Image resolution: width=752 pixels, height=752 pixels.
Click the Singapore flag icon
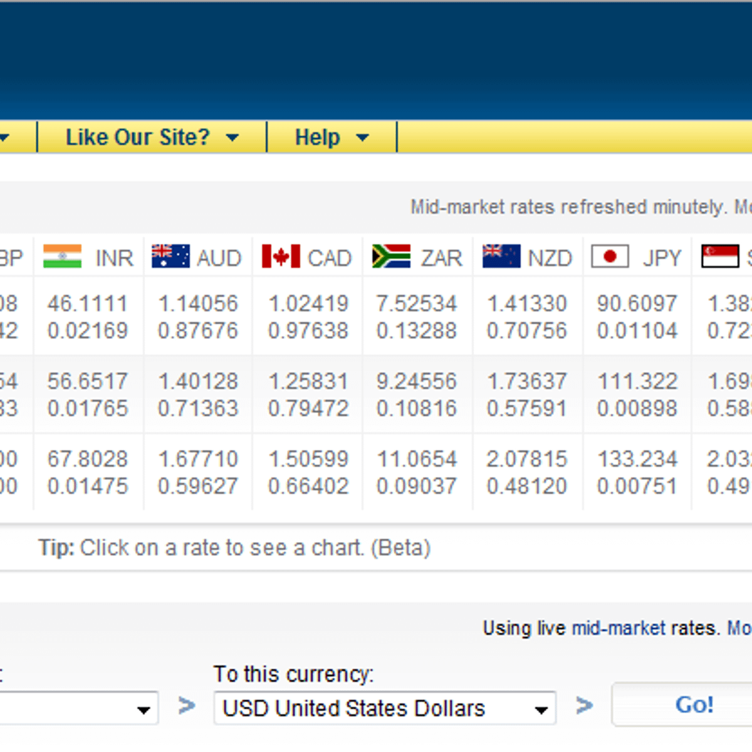coord(720,256)
